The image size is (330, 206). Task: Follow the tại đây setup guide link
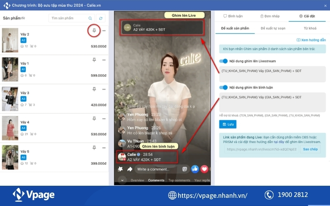point(279,142)
